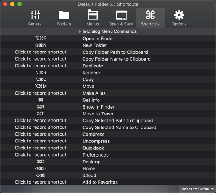Select the Rename command label

[91, 73]
